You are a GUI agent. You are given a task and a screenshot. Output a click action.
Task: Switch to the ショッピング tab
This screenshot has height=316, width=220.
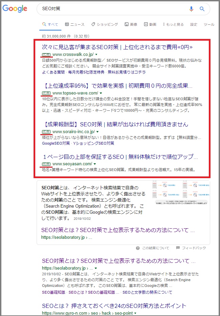coord(104,24)
